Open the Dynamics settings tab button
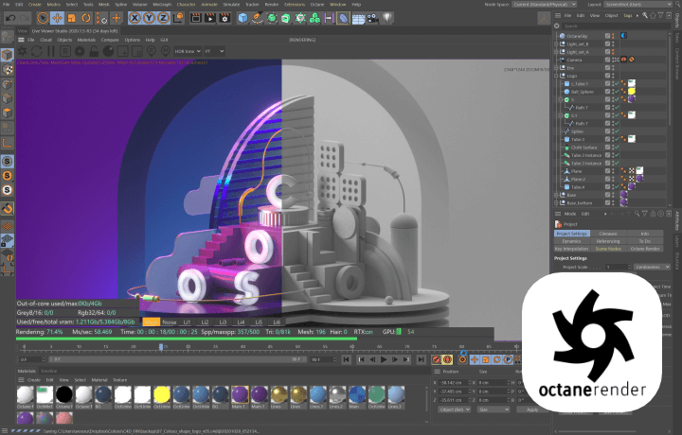This screenshot has width=682, height=435. click(x=571, y=241)
